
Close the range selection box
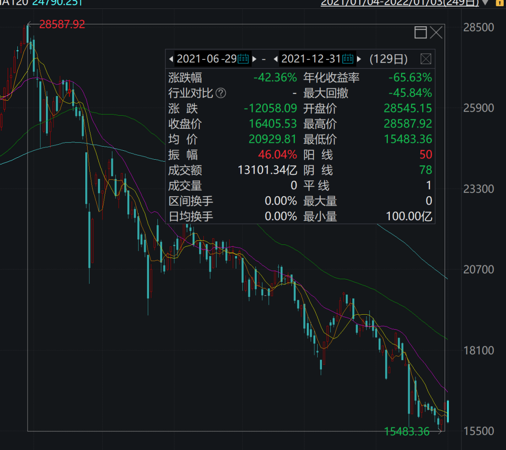coord(436,33)
